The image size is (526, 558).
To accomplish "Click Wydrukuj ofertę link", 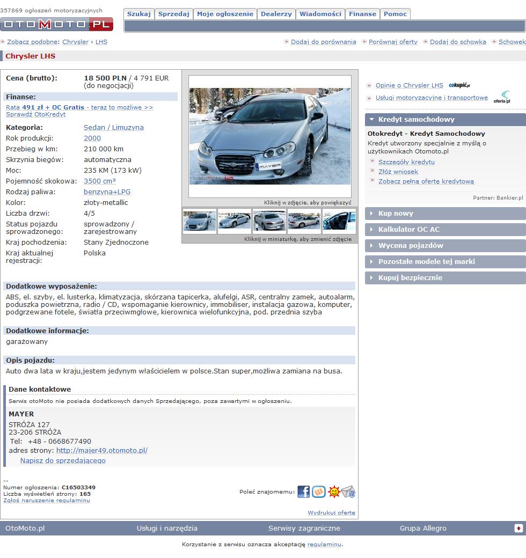I will [x=331, y=513].
